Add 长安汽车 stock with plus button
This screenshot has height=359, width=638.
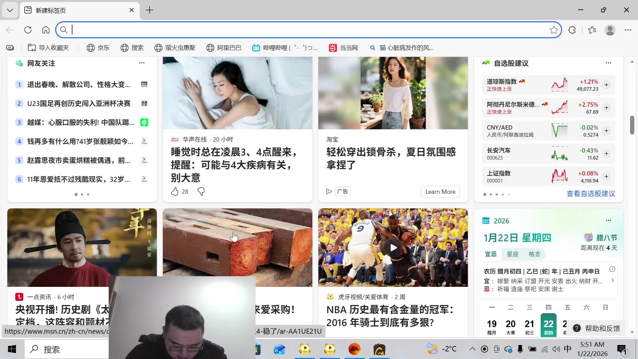[606, 154]
